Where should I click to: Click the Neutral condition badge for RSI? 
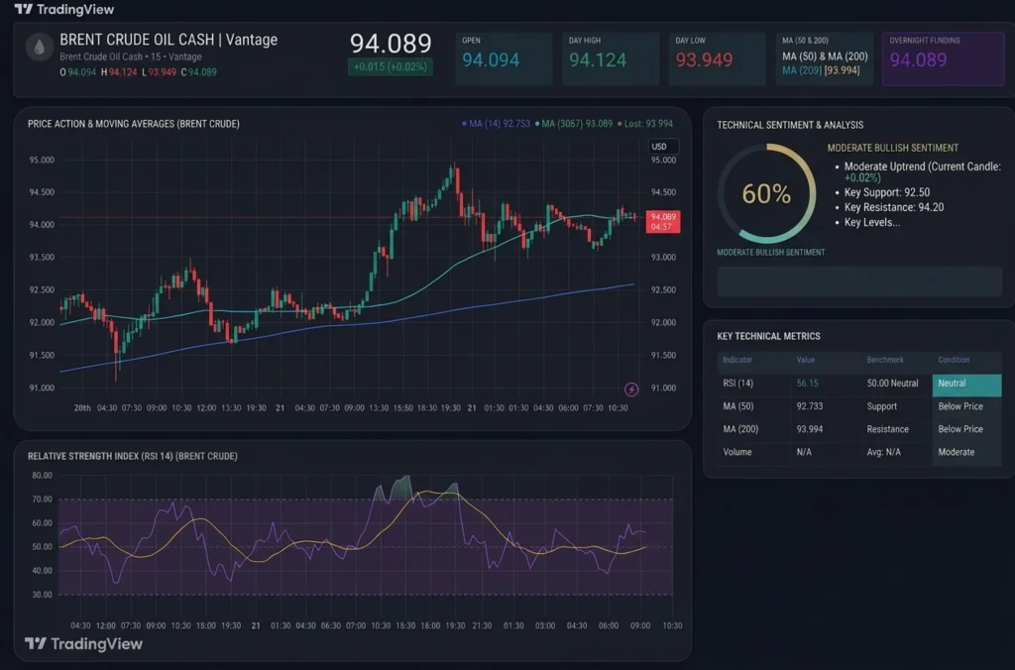(966, 385)
